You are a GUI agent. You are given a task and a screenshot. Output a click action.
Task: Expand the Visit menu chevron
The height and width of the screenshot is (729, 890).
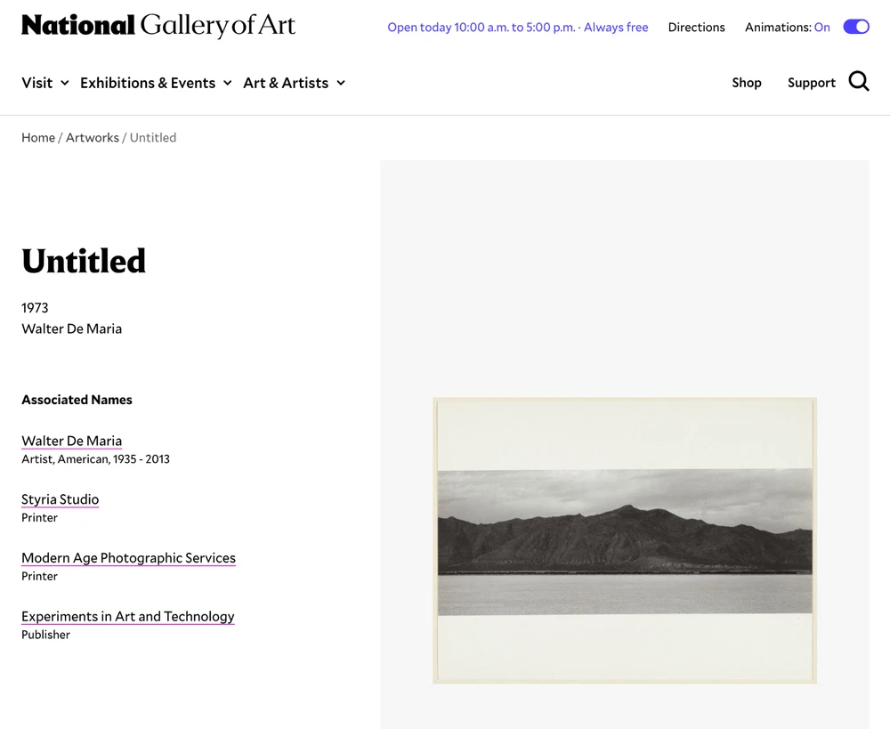64,83
